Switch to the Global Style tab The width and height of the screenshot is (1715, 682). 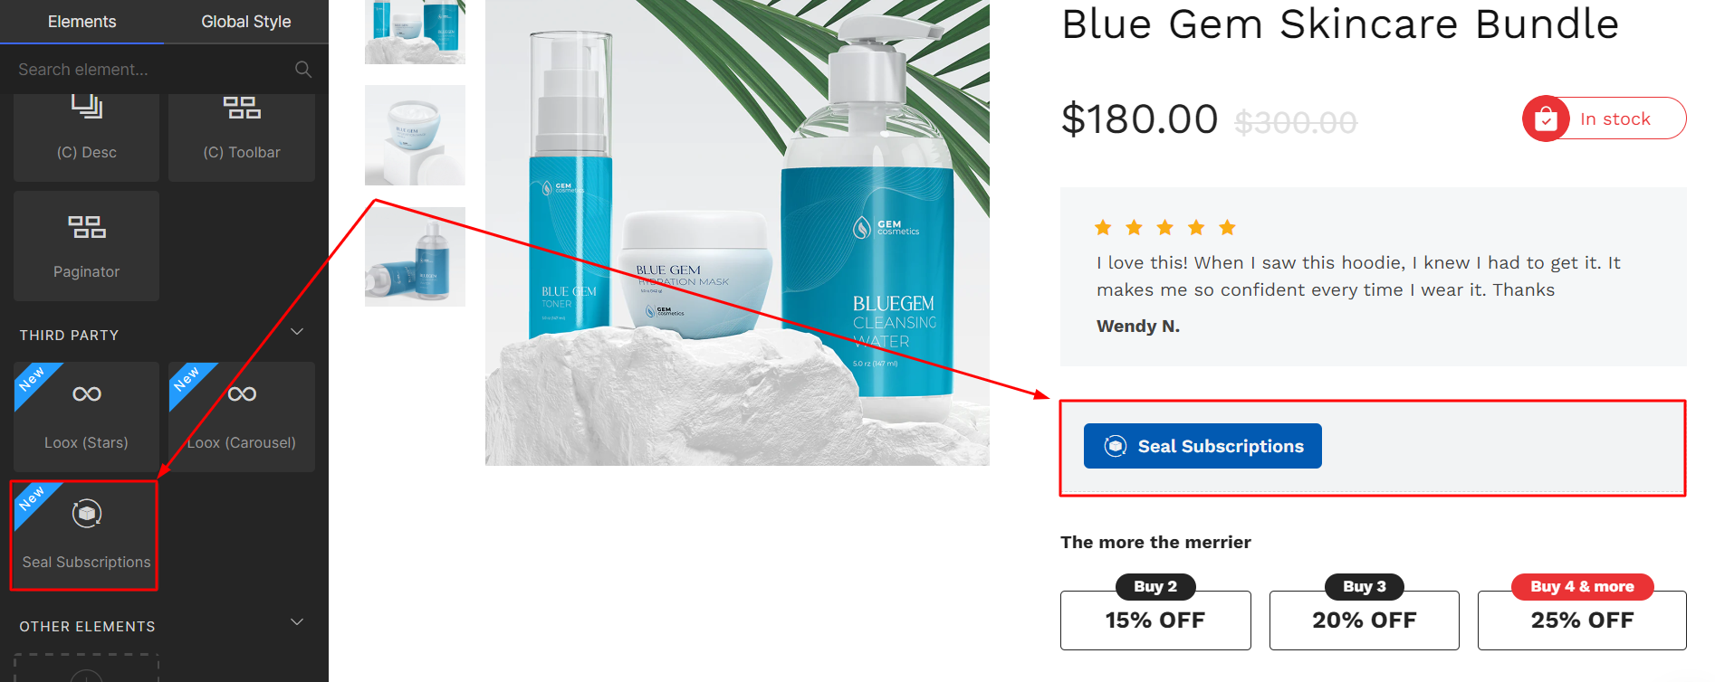click(246, 22)
